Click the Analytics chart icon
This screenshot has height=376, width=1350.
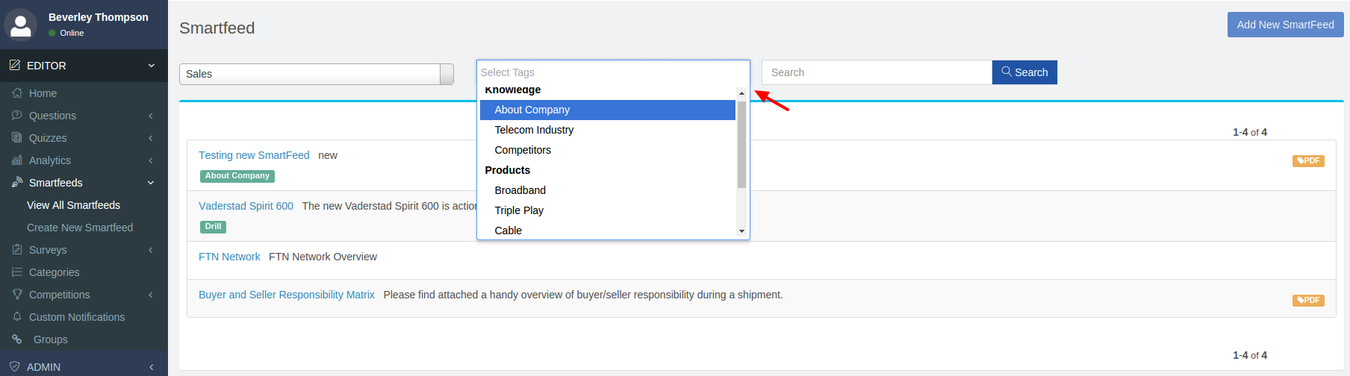tap(17, 160)
